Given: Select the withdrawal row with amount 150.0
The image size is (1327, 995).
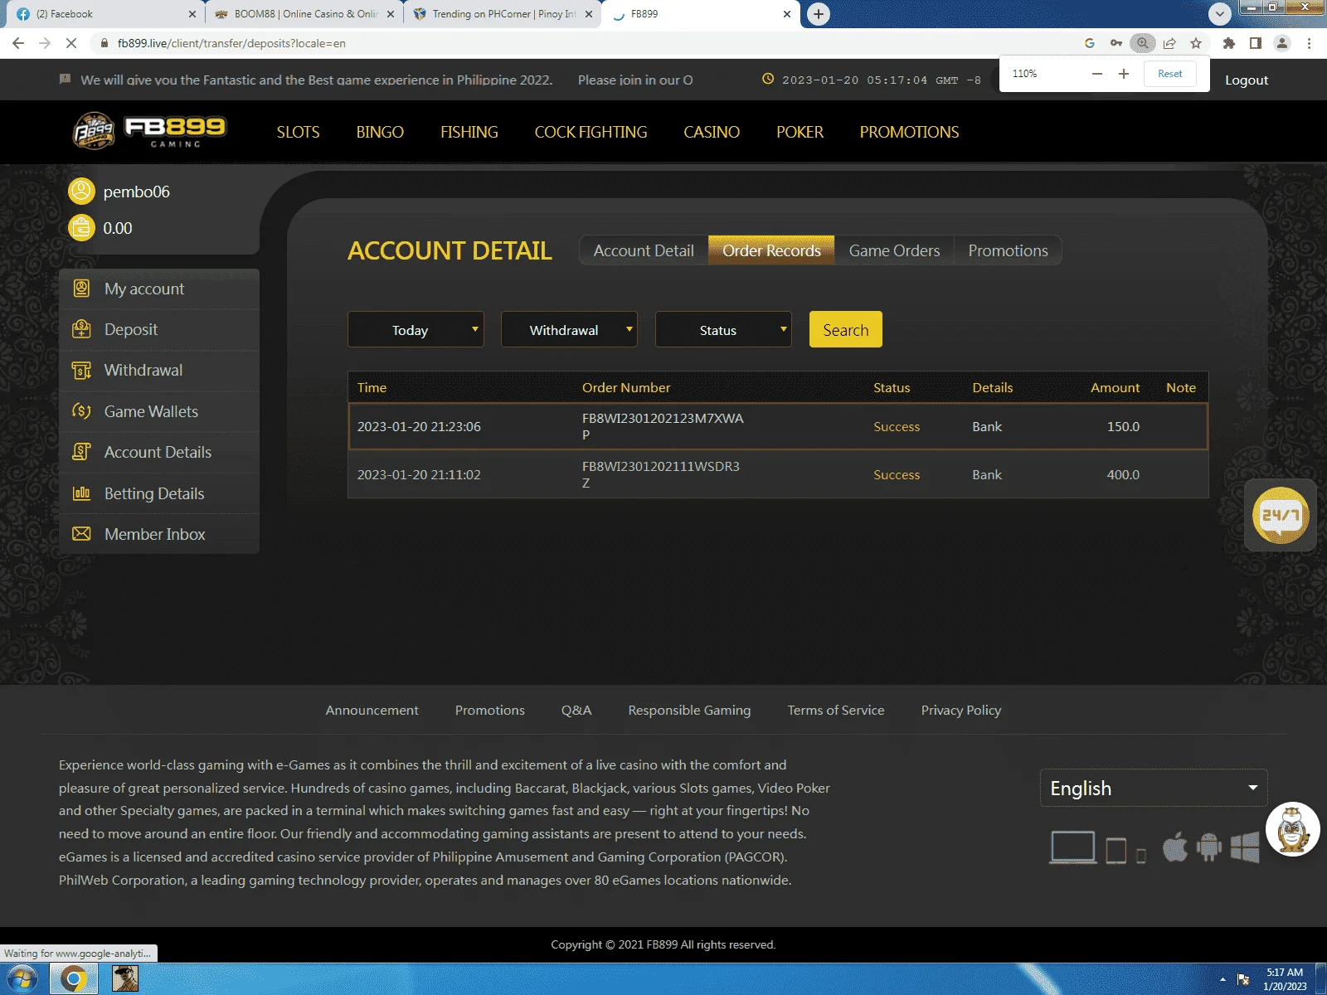Looking at the screenshot, I should pos(778,426).
